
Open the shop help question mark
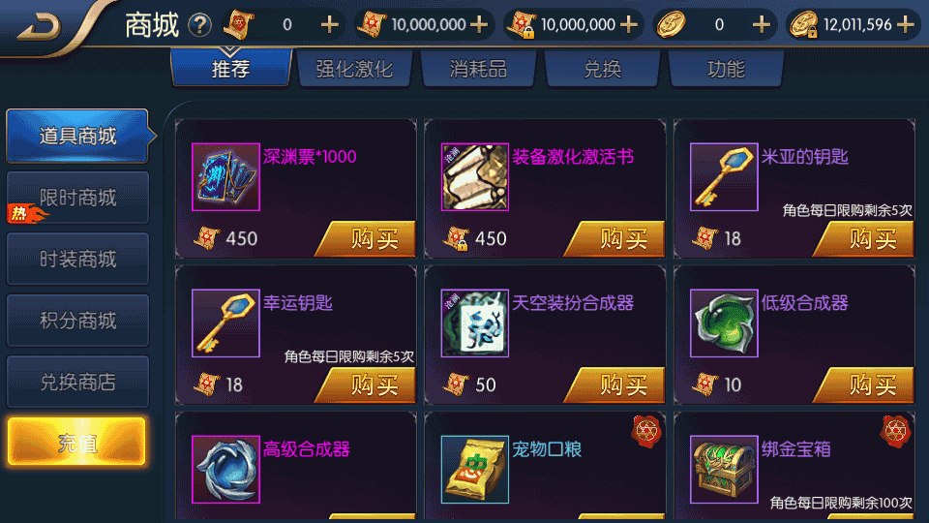[199, 25]
